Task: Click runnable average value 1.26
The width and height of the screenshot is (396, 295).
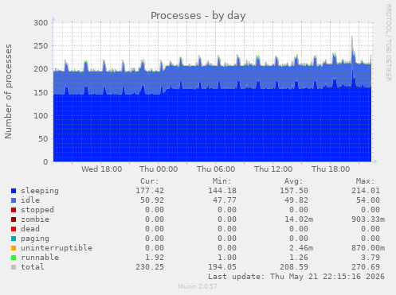Action: pos(299,258)
